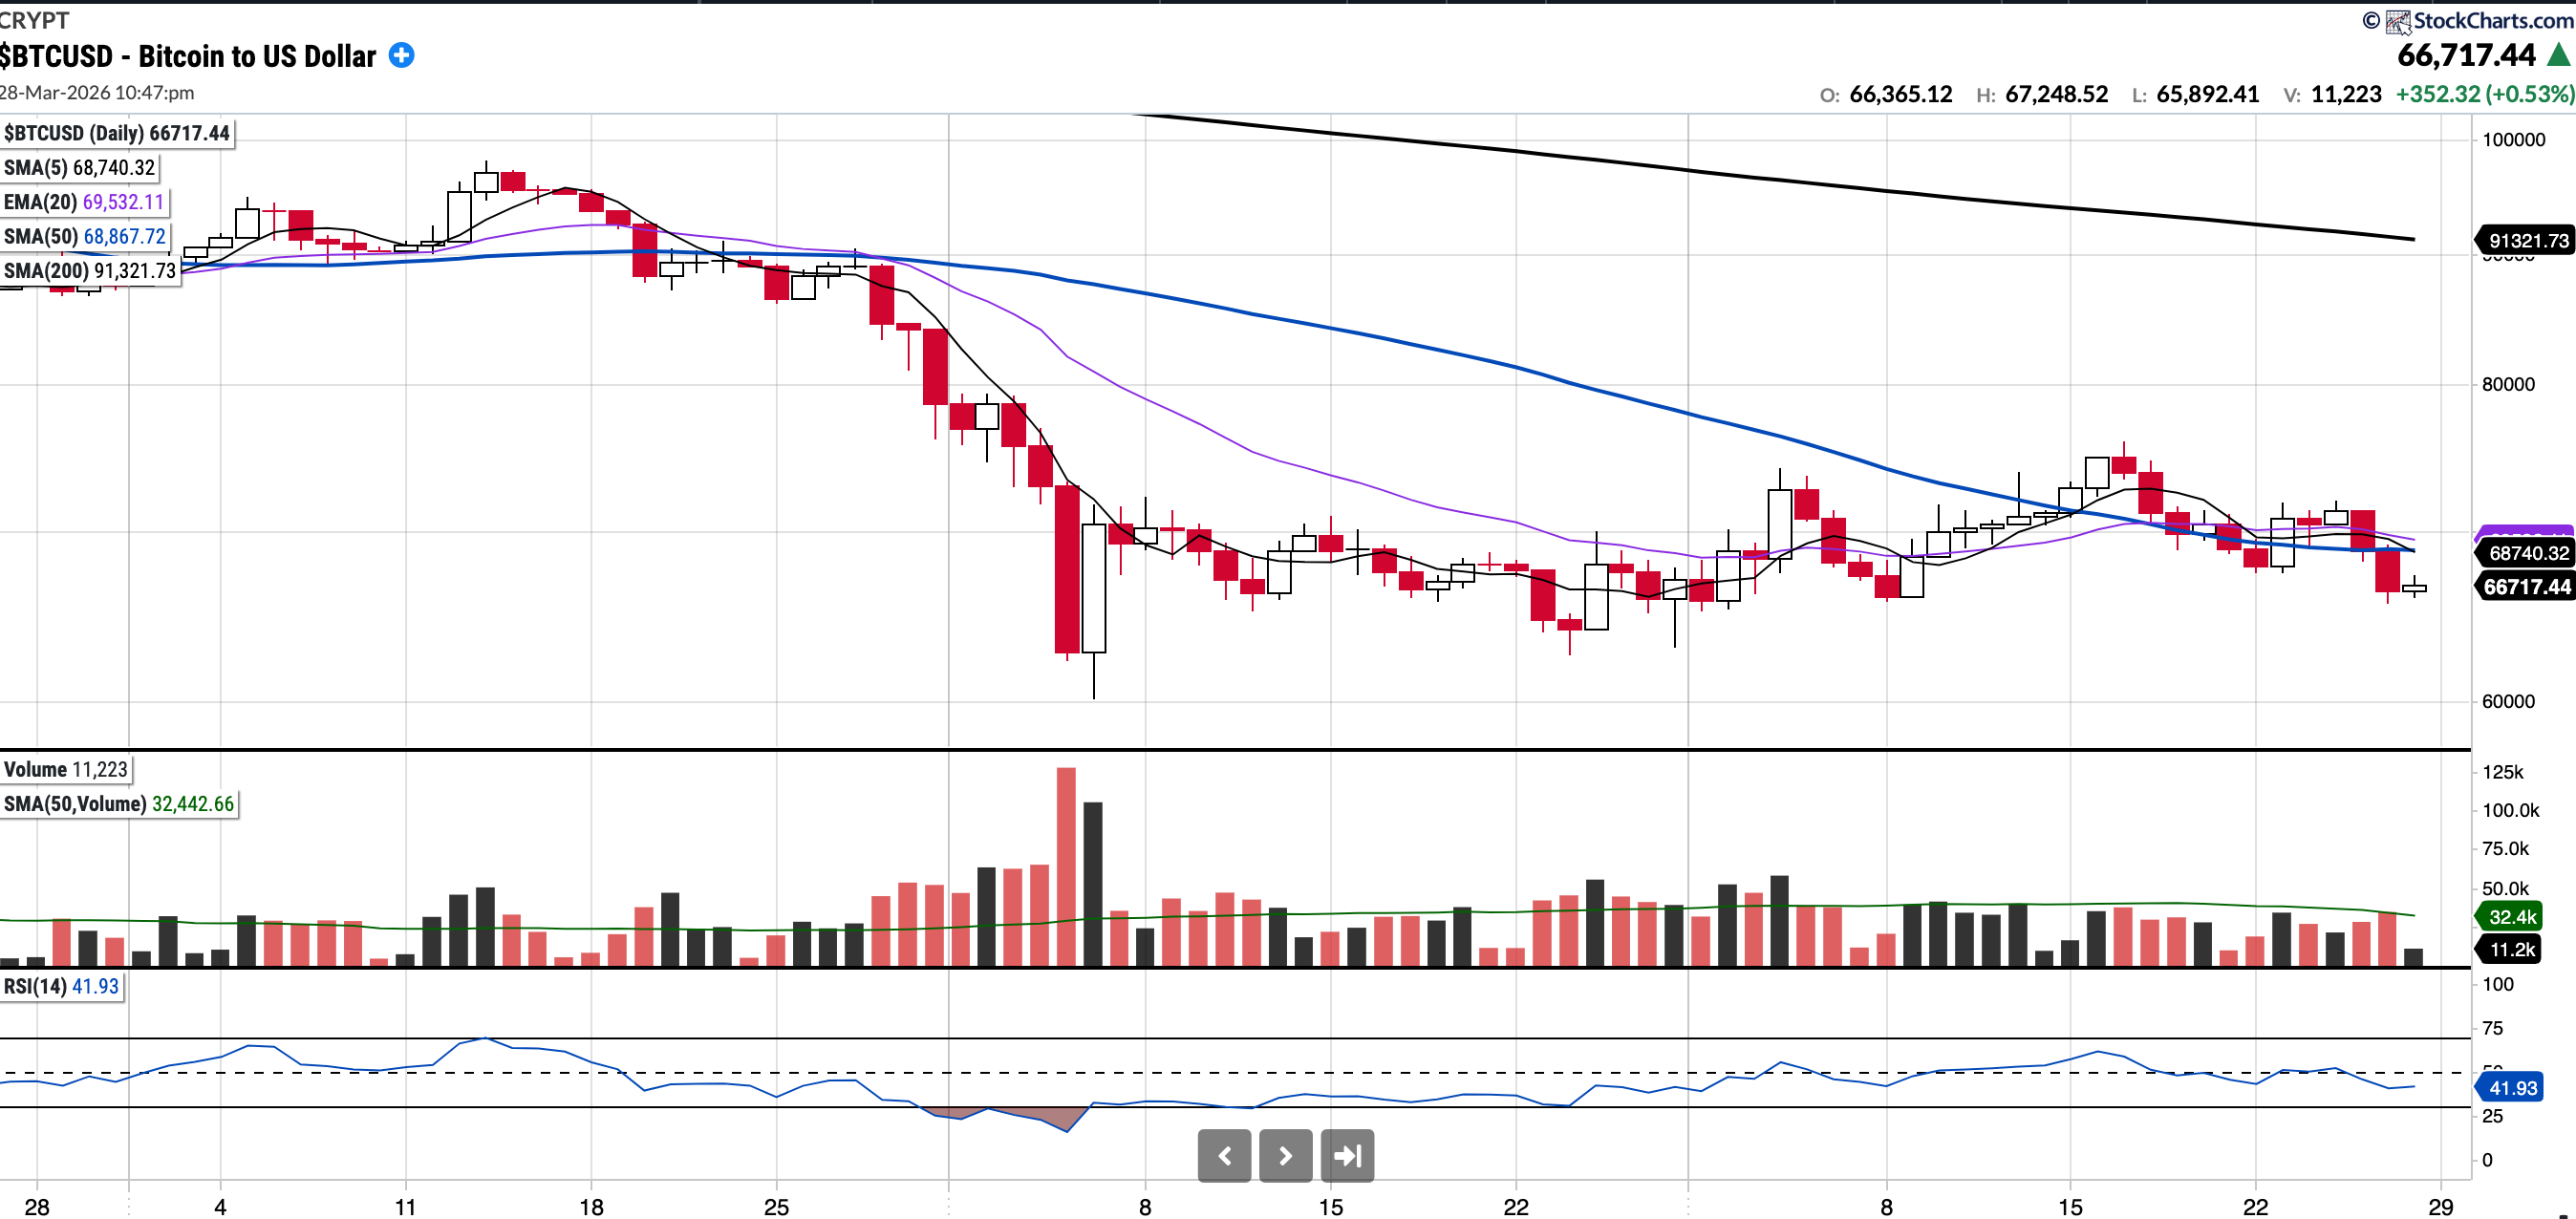
Task: Click the 91321.73 SMA(200) price tag
Action: [2527, 241]
